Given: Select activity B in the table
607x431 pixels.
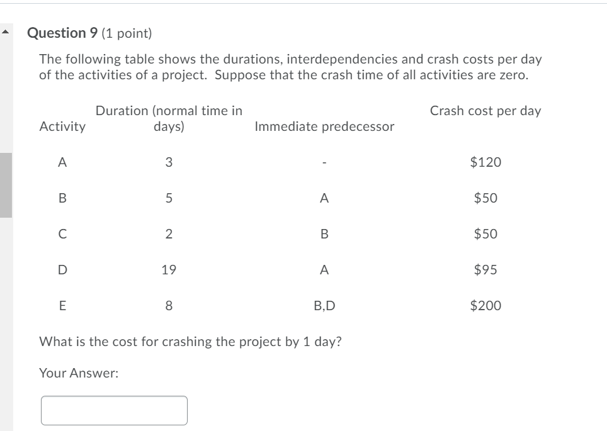Looking at the screenshot, I should click(62, 198).
